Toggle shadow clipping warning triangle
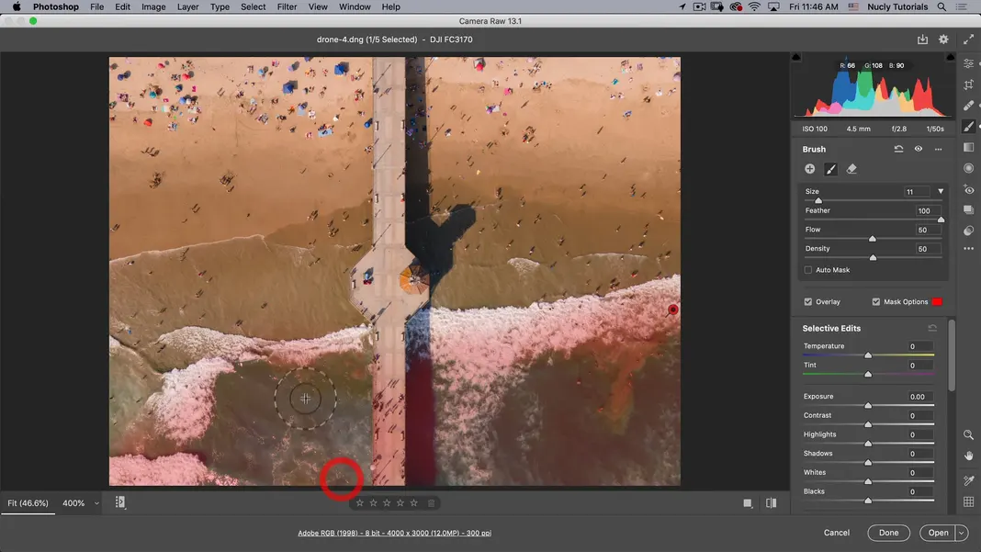 (795, 57)
